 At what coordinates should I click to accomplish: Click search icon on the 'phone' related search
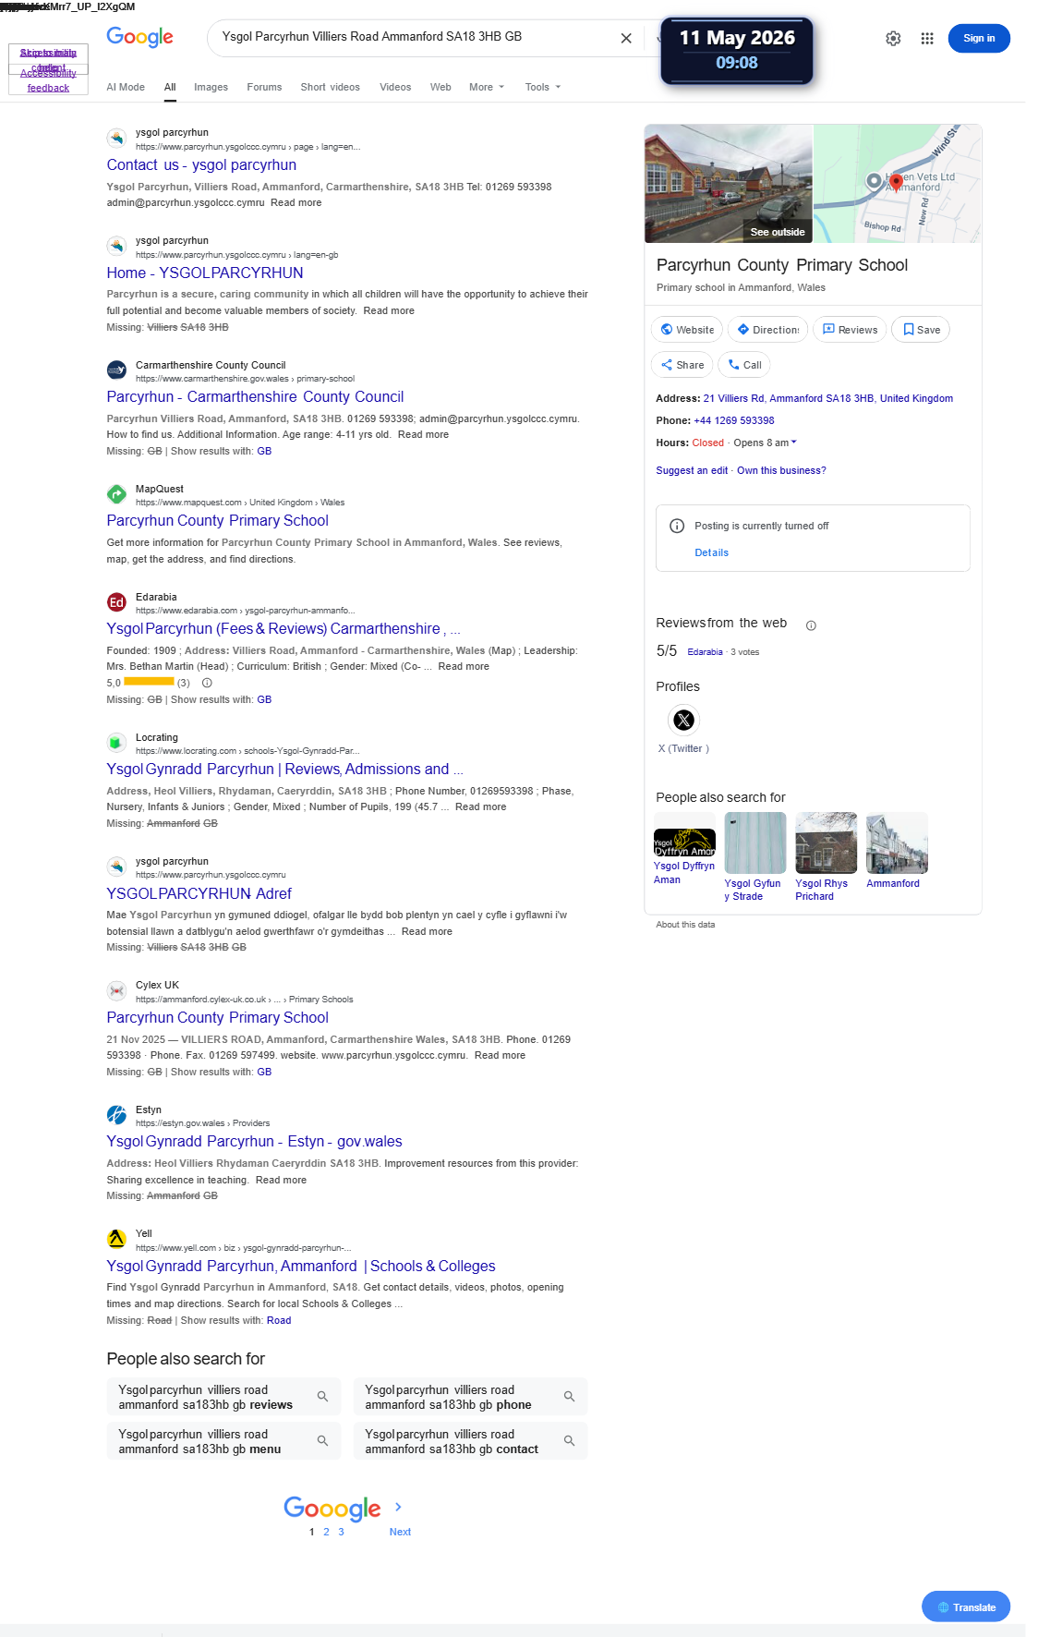click(569, 1397)
